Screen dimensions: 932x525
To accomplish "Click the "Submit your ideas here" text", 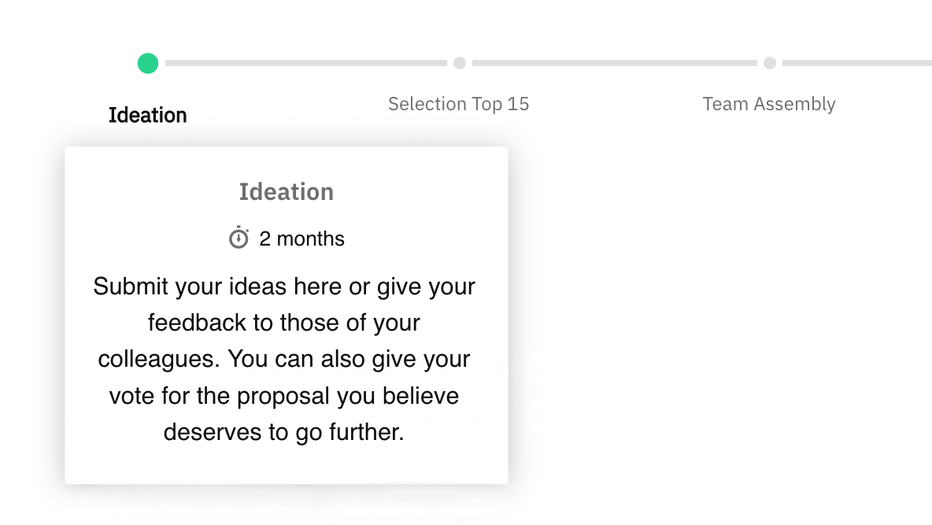I will 218,287.
